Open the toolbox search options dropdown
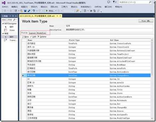 [x=17, y=20]
